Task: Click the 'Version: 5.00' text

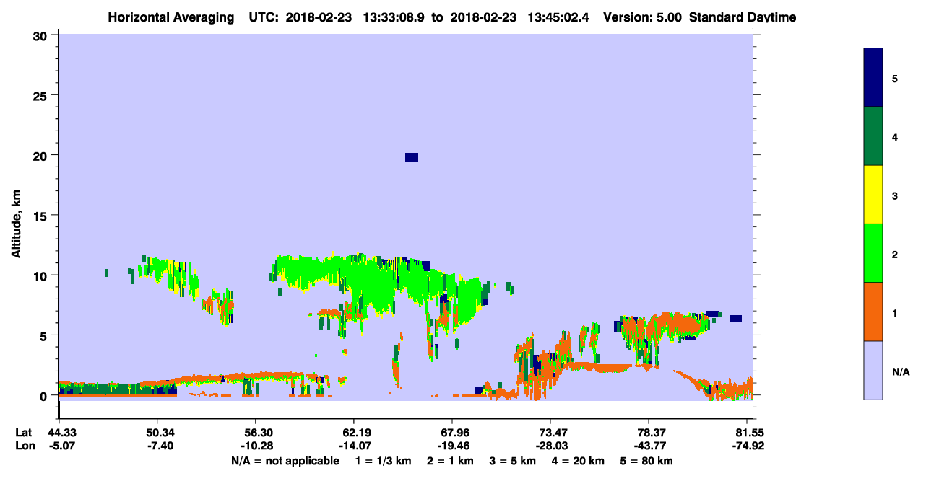Action: click(644, 17)
